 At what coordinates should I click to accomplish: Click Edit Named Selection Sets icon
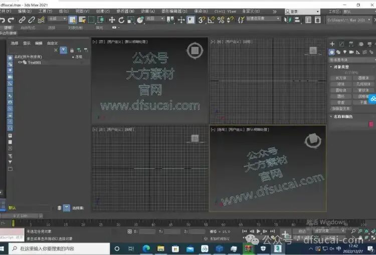(241, 20)
